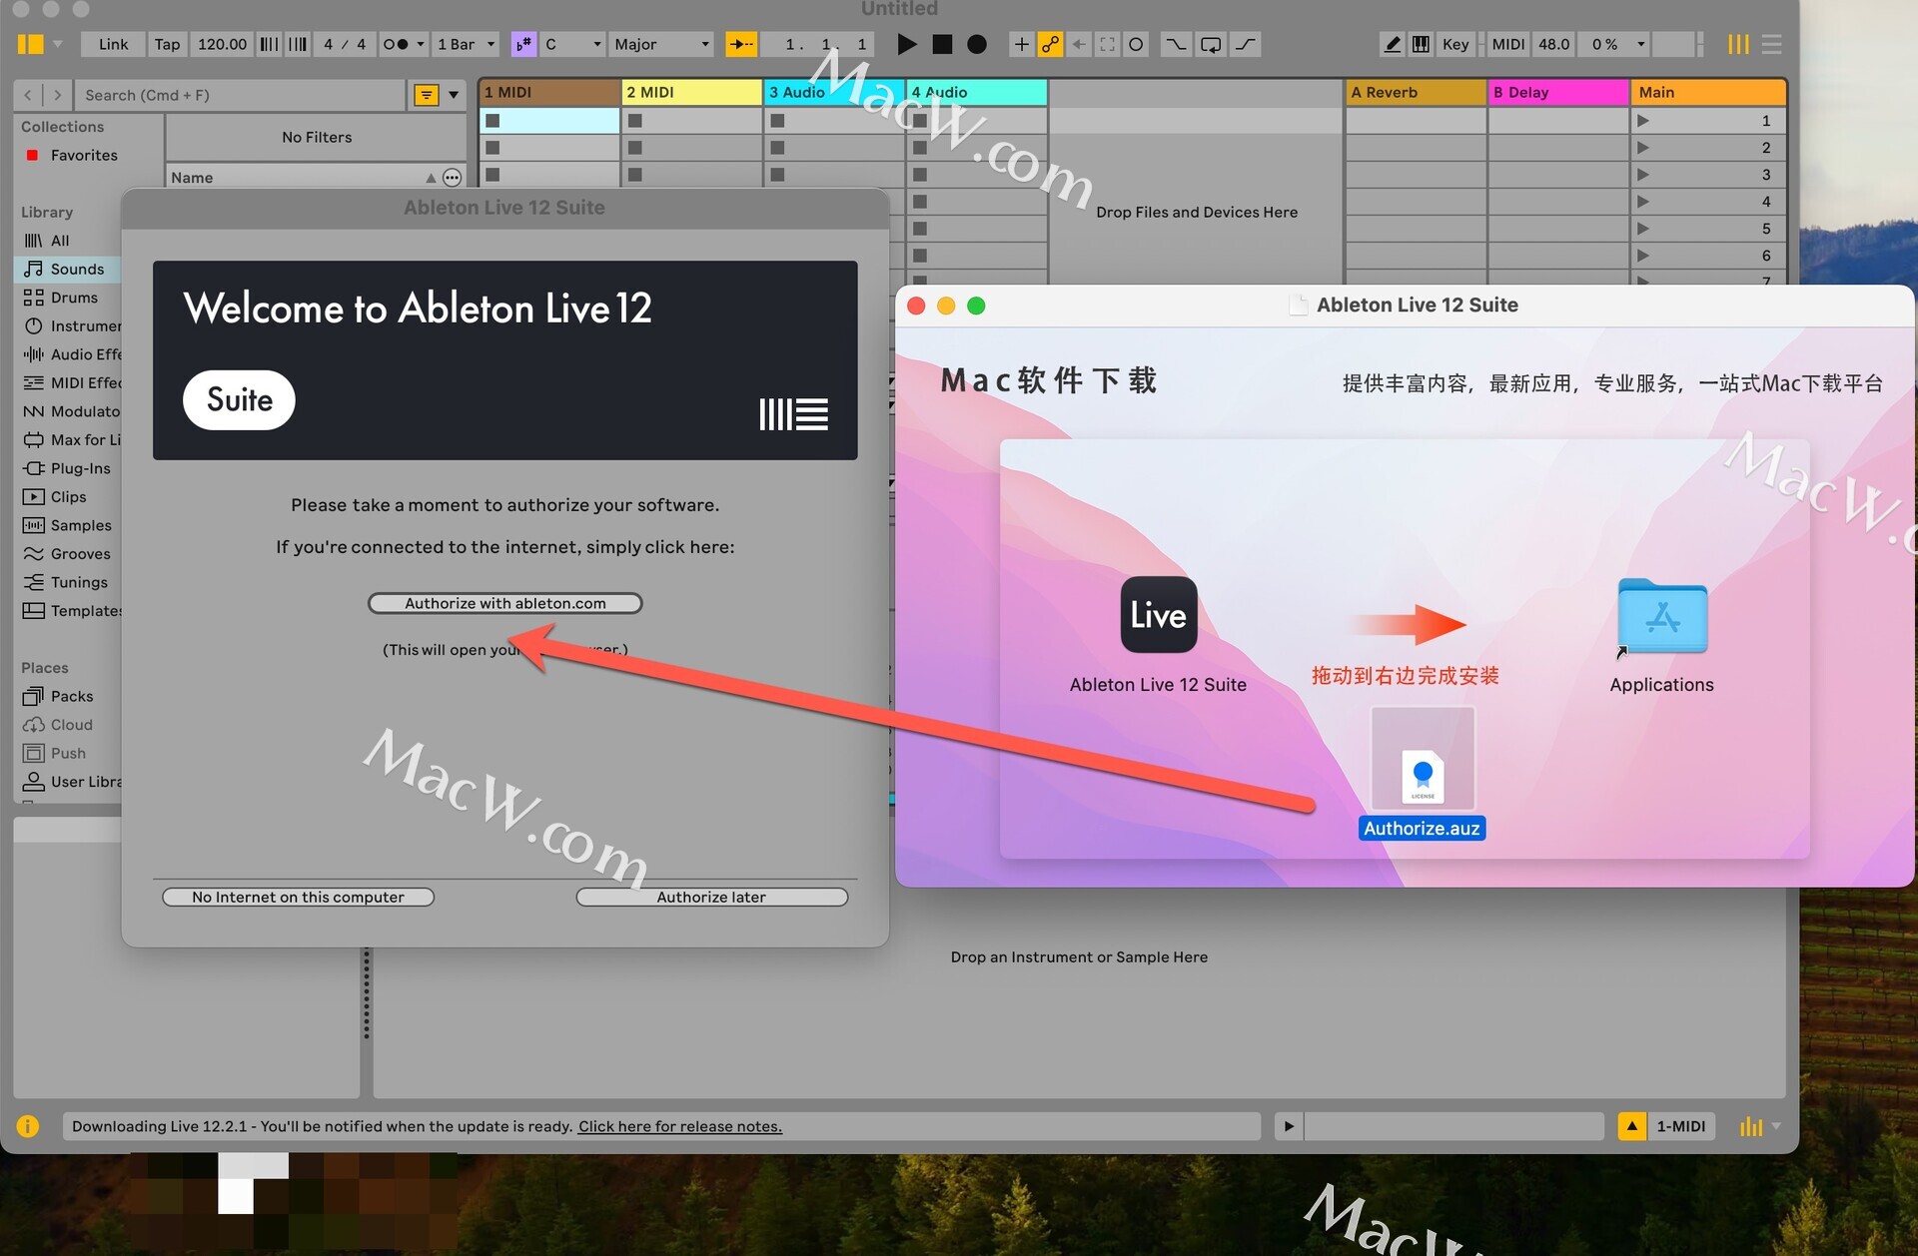1918x1256 pixels.
Task: Toggle Draw Mode pencil icon
Action: (x=1392, y=44)
